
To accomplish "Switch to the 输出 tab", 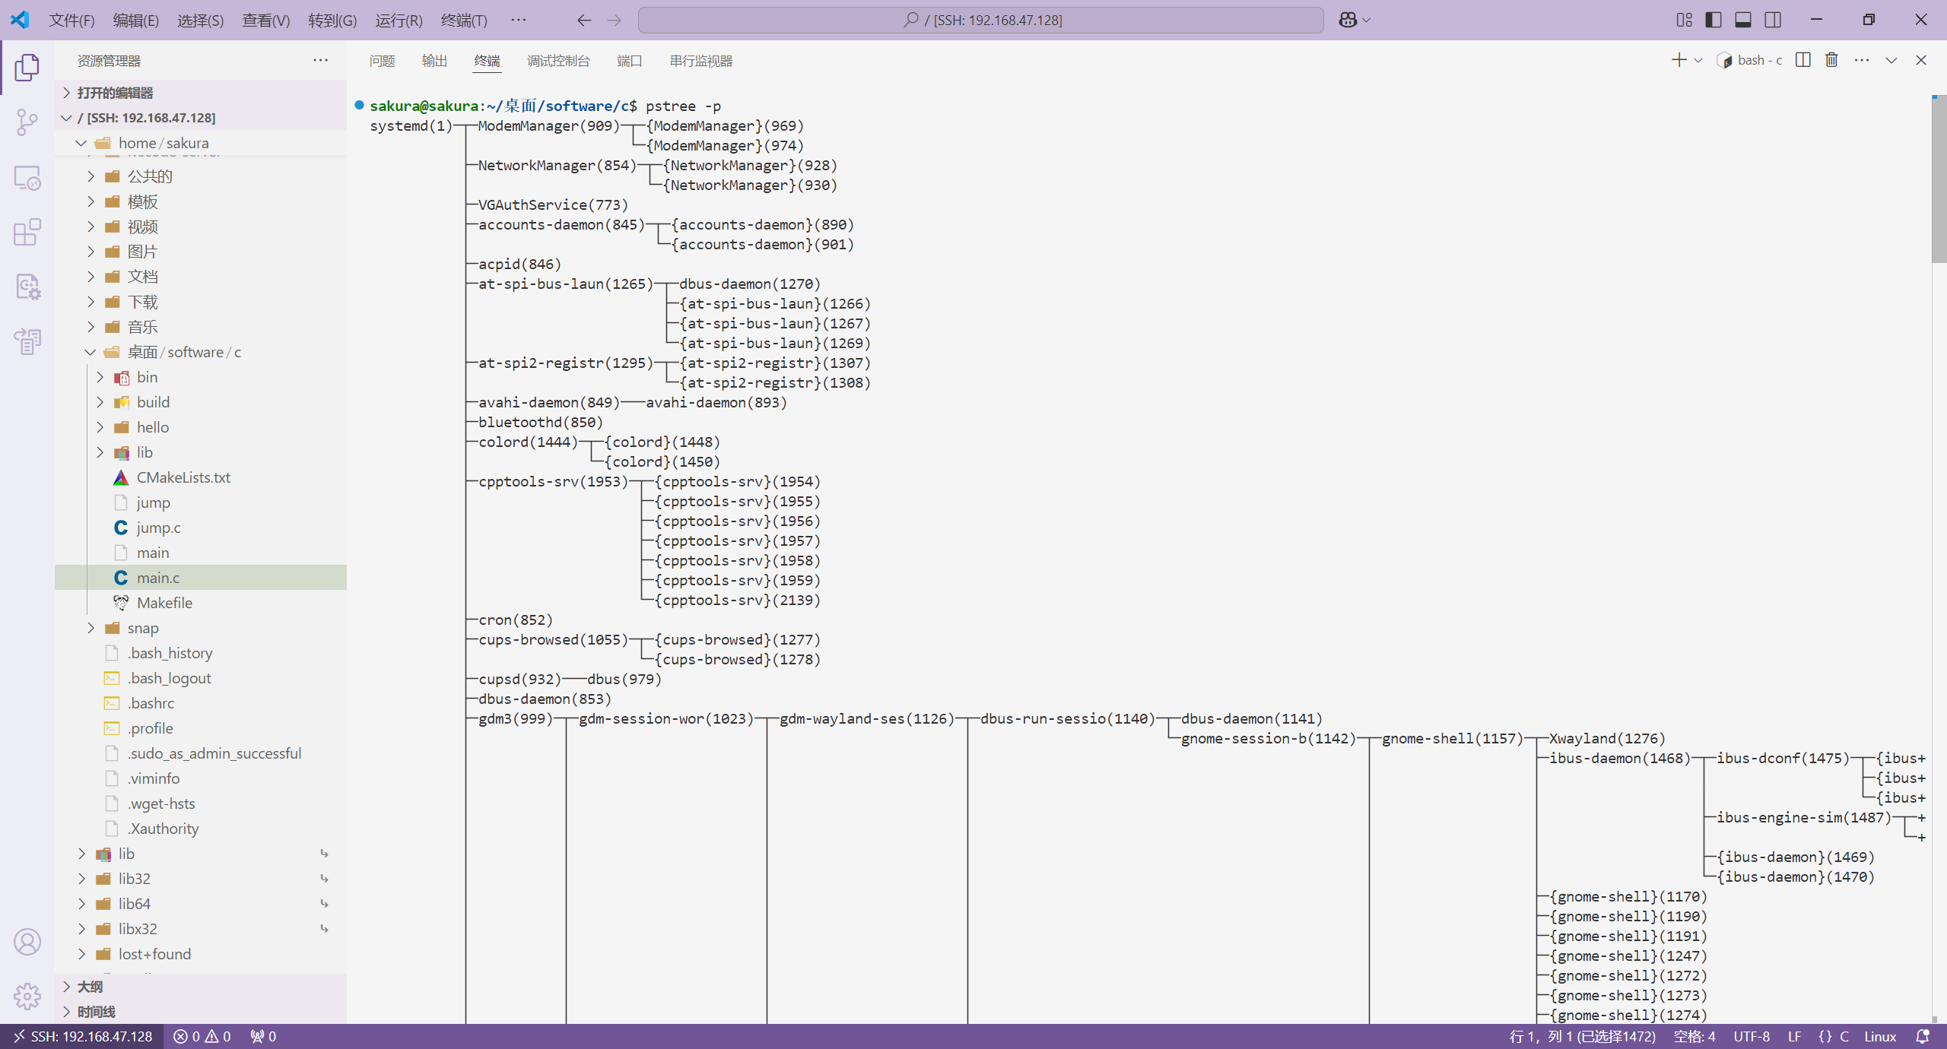I will point(434,61).
